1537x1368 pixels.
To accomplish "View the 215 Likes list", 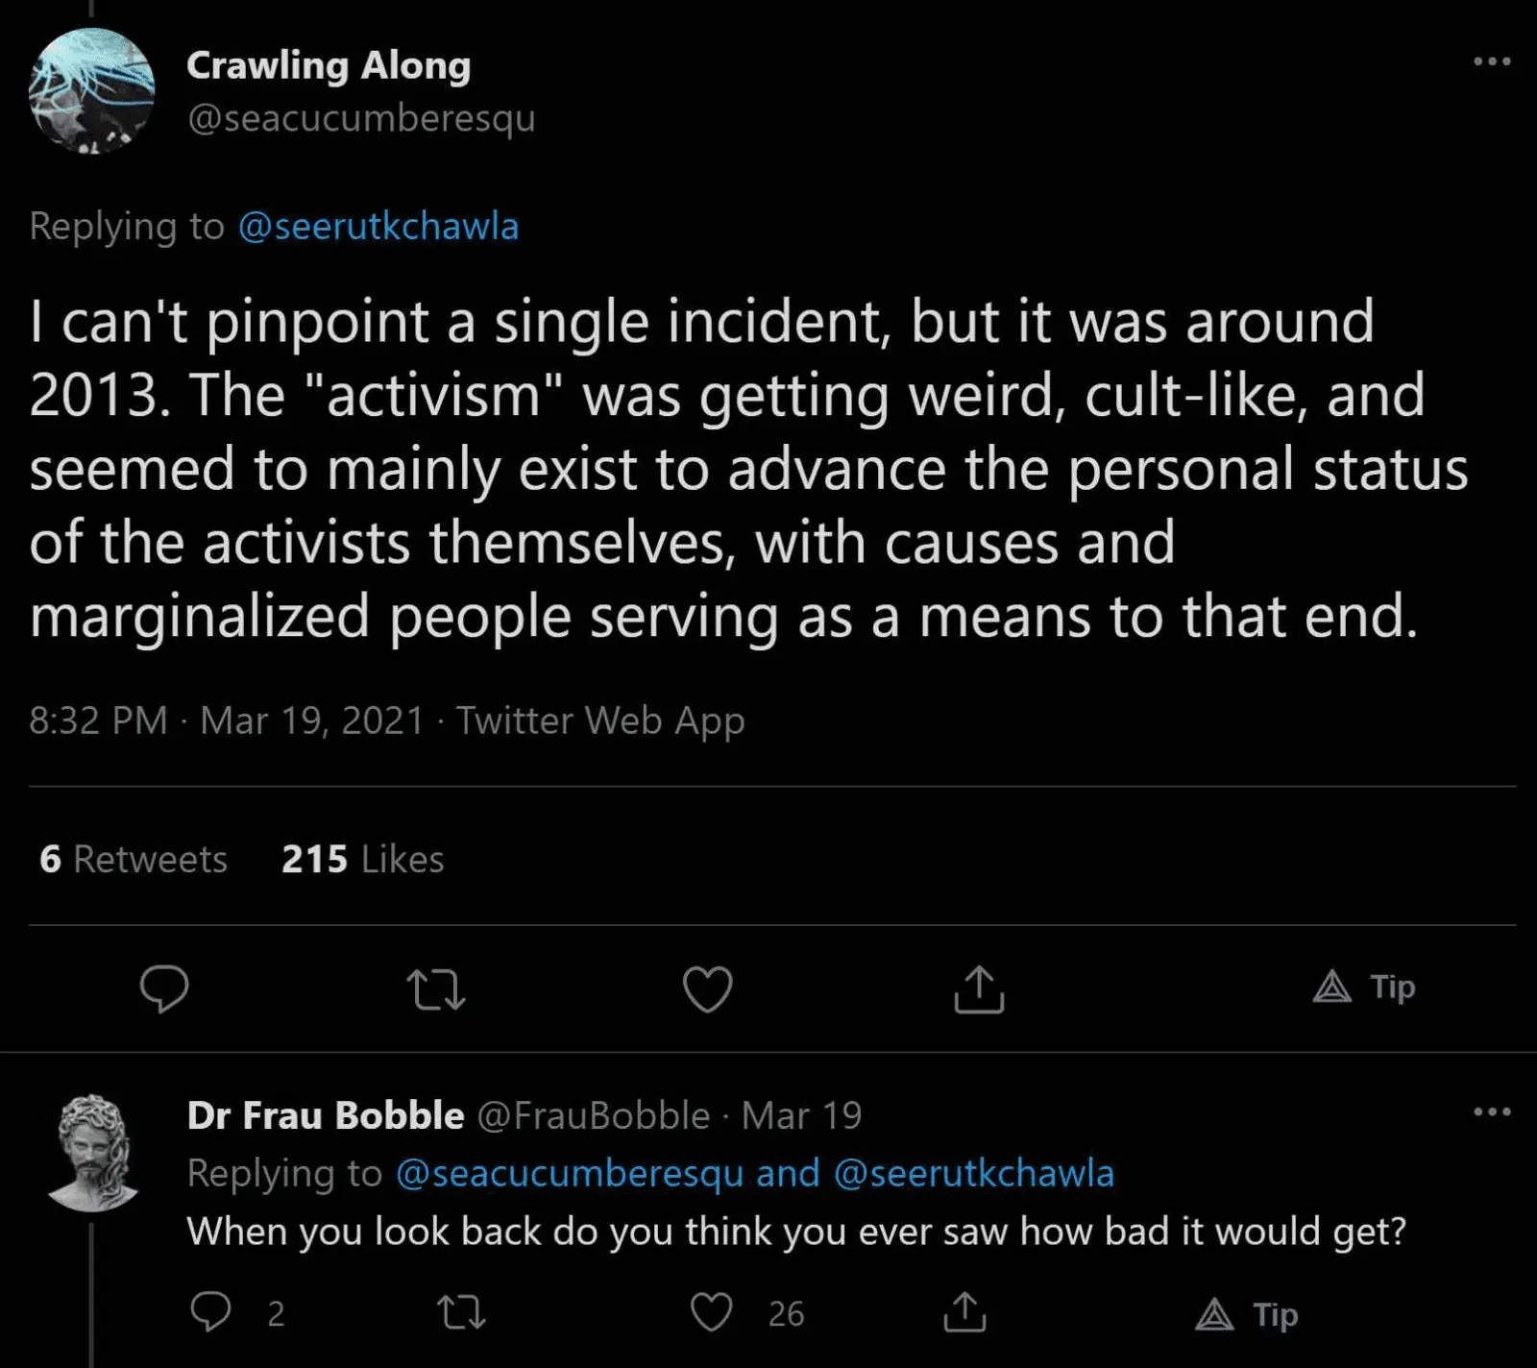I will click(x=362, y=859).
